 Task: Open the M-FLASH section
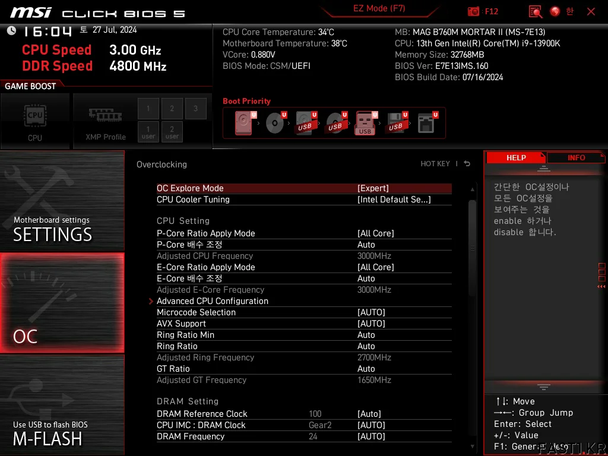(x=62, y=405)
